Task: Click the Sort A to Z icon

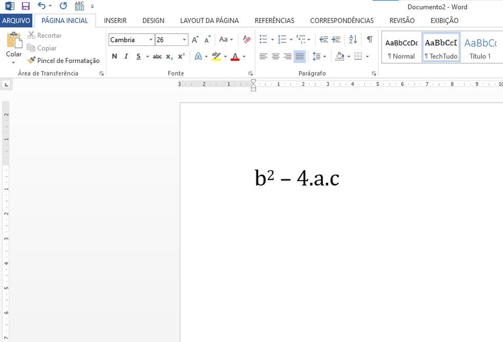Action: (353, 40)
